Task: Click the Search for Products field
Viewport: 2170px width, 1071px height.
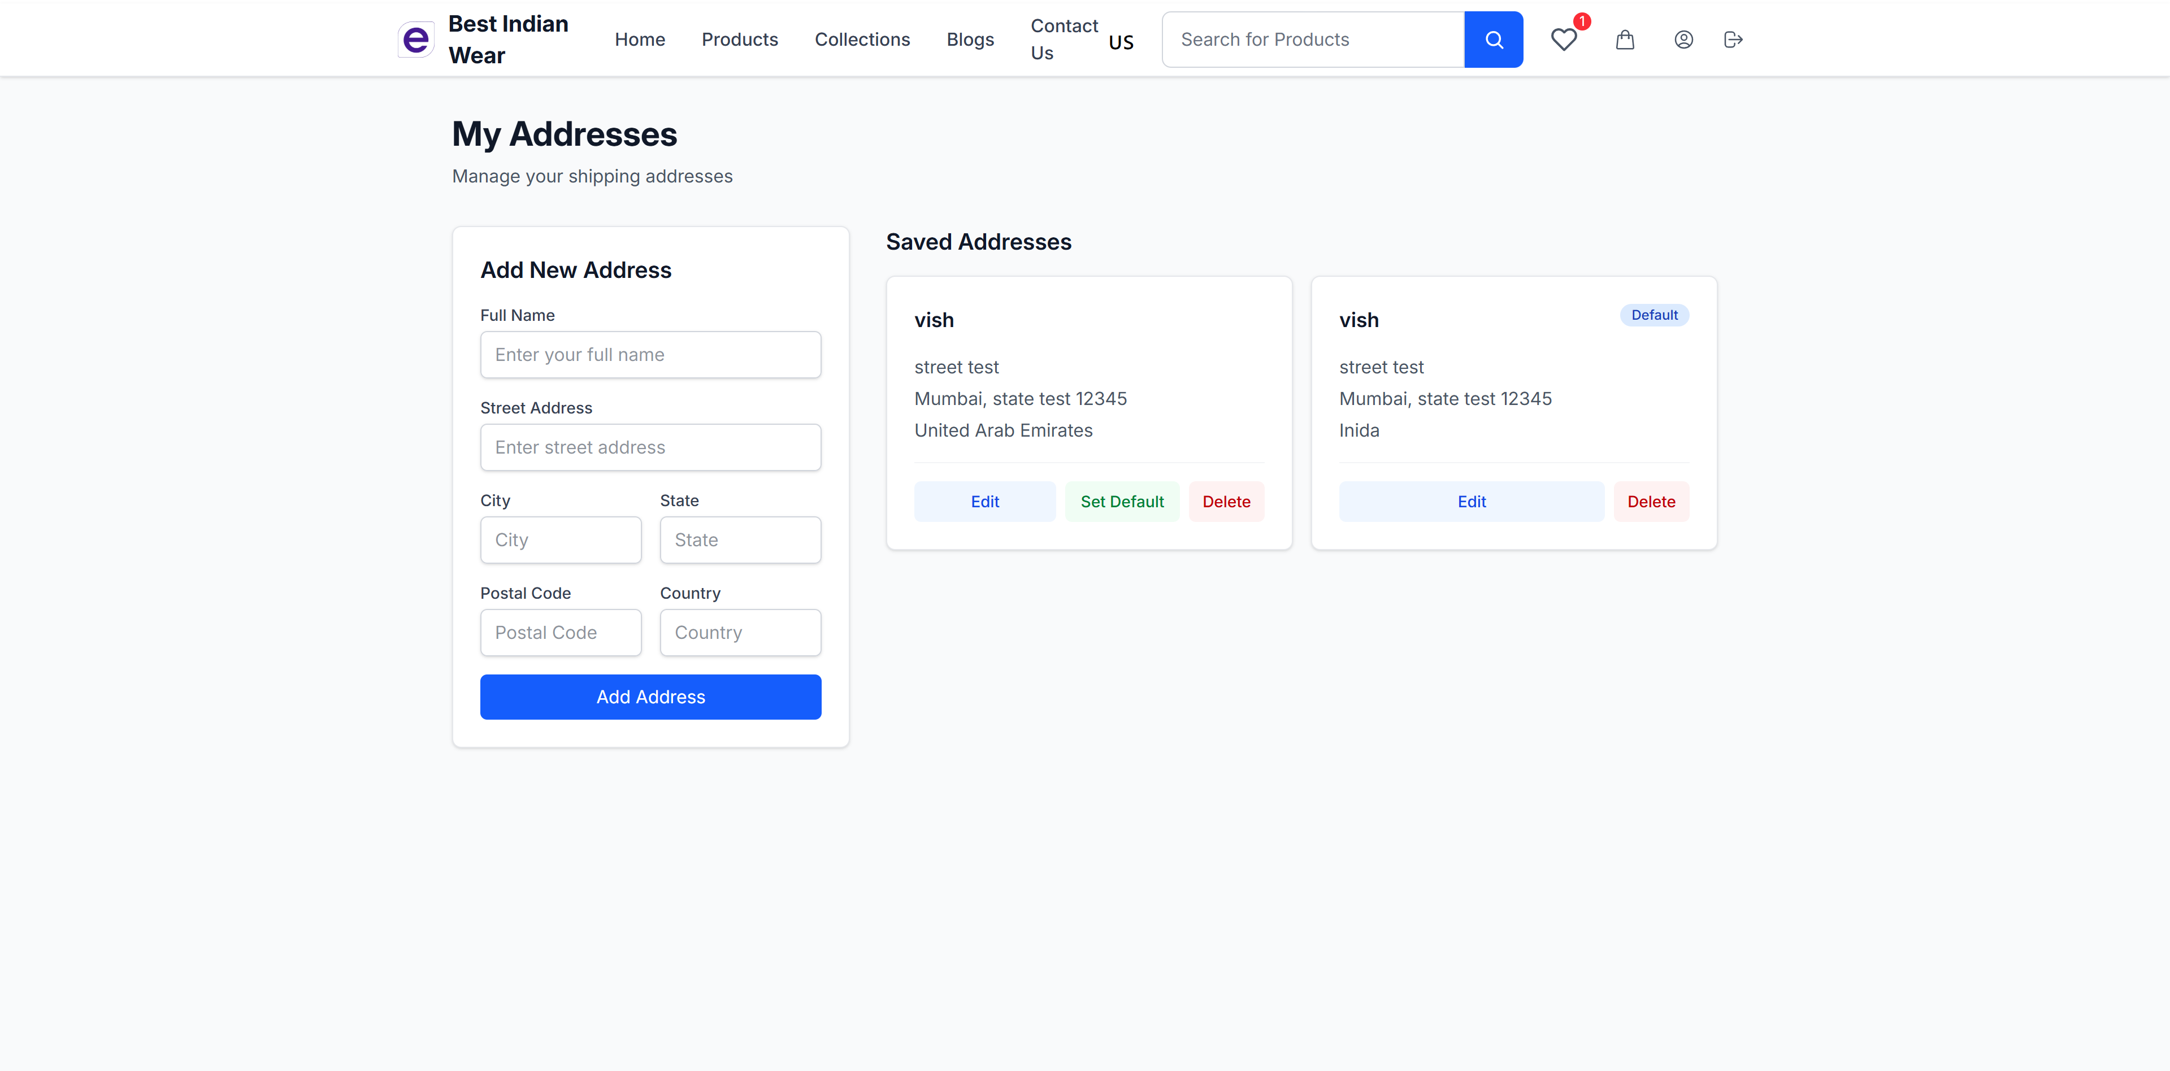Action: click(x=1312, y=39)
